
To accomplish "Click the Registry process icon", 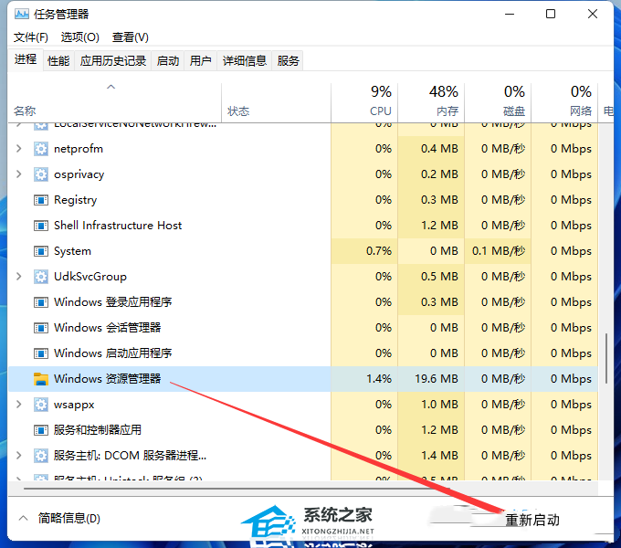I will [41, 200].
